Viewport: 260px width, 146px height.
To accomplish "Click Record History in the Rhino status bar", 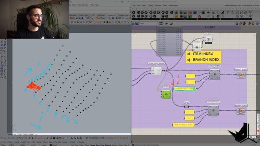I will coord(117,145).
